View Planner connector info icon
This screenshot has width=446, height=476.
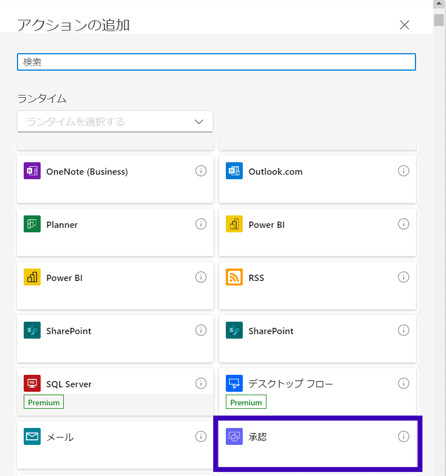tap(201, 224)
